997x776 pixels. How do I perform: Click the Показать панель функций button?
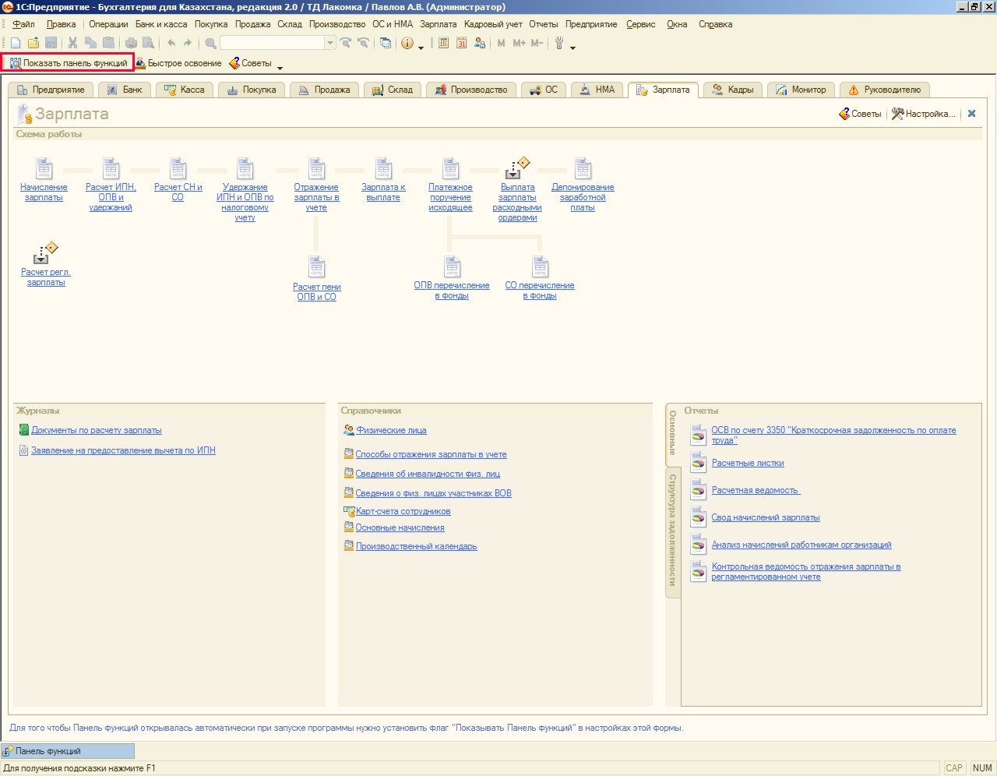[69, 63]
